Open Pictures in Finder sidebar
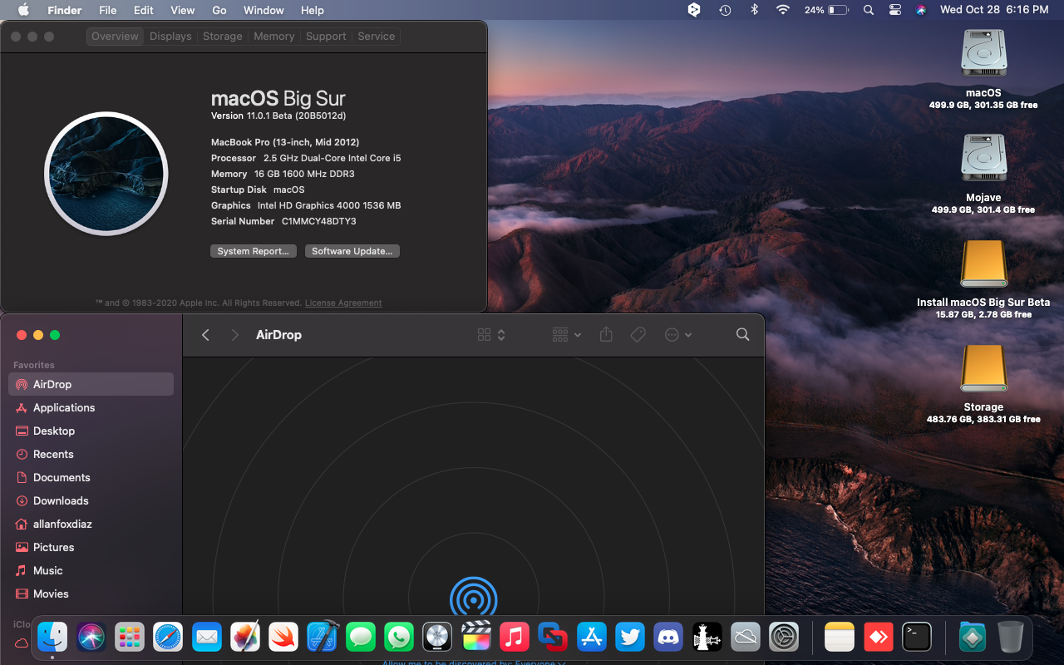1064x665 pixels. (91, 547)
